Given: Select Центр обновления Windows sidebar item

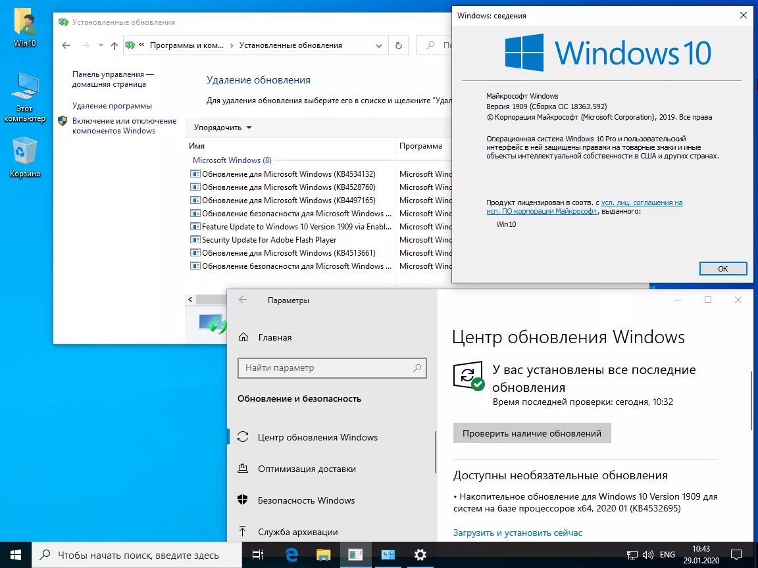Looking at the screenshot, I should (x=332, y=437).
